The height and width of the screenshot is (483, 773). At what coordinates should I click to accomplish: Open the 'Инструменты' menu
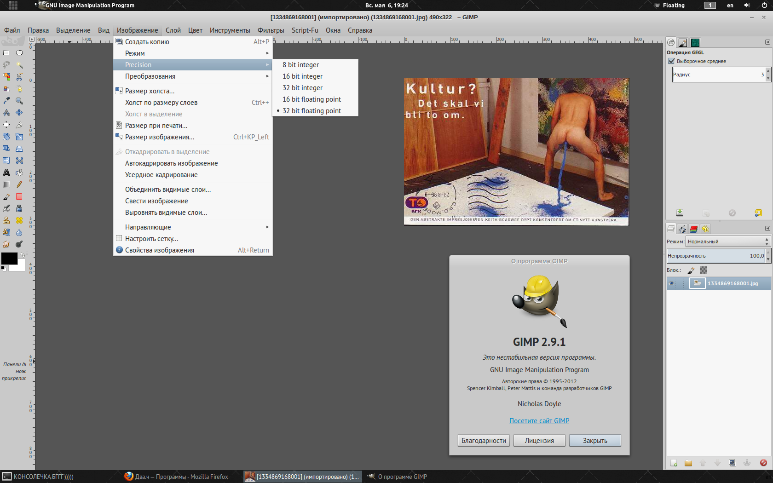(x=230, y=30)
